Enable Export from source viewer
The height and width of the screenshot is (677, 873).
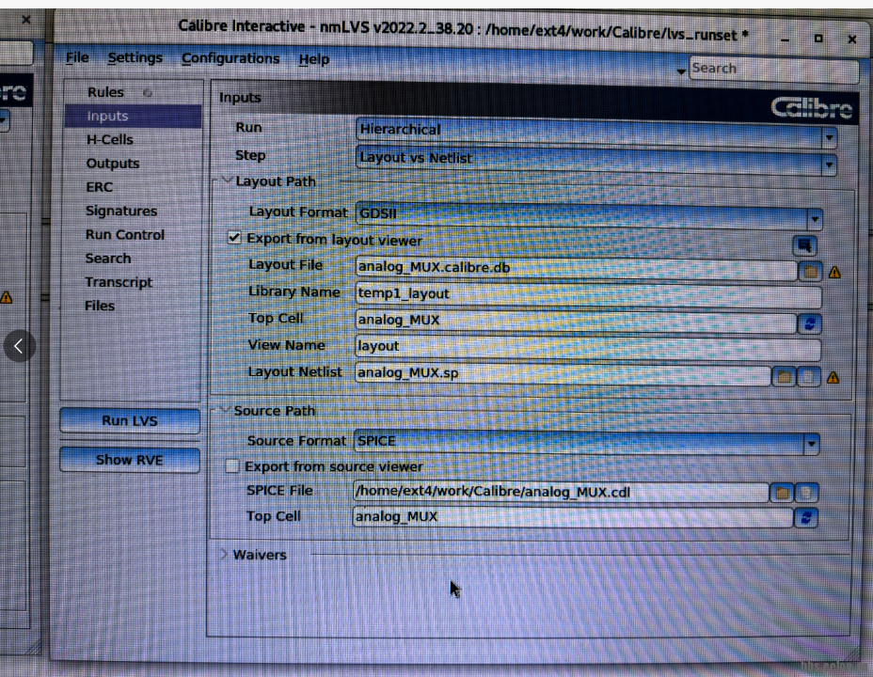232,466
